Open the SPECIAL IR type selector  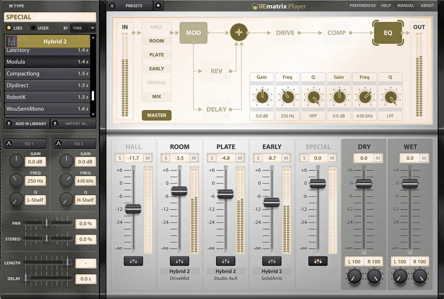point(50,17)
